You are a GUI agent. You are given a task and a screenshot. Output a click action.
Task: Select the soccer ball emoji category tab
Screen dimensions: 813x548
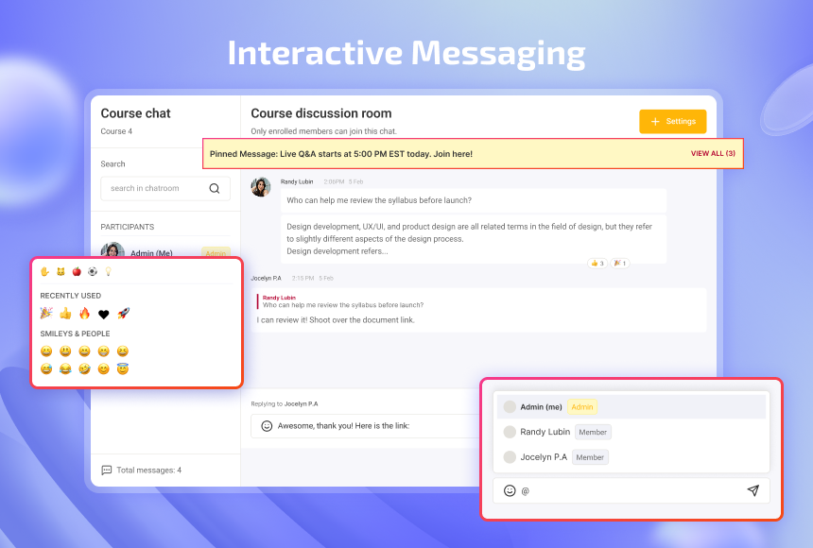coord(93,271)
